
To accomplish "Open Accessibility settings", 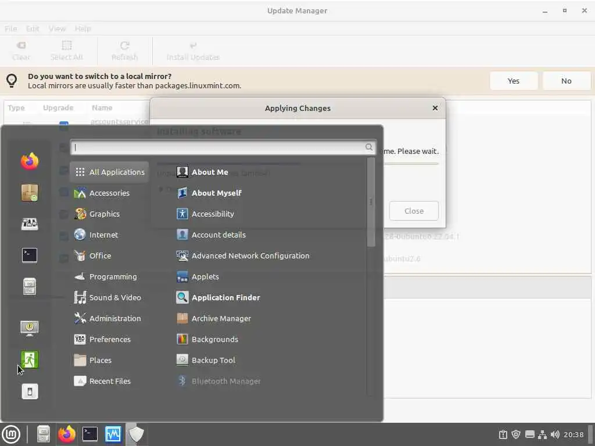I will click(x=205, y=214).
